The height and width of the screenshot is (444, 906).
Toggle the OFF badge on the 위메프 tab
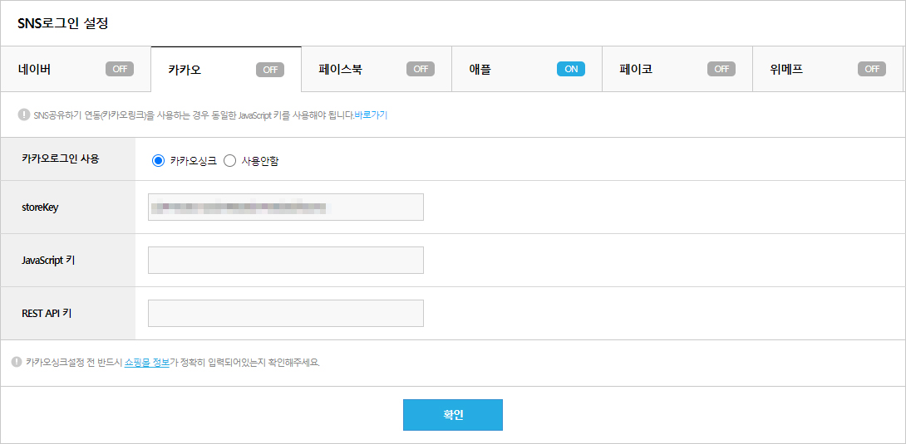tap(872, 69)
